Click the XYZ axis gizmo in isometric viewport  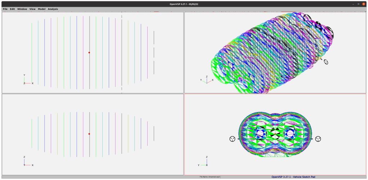coord(206,80)
